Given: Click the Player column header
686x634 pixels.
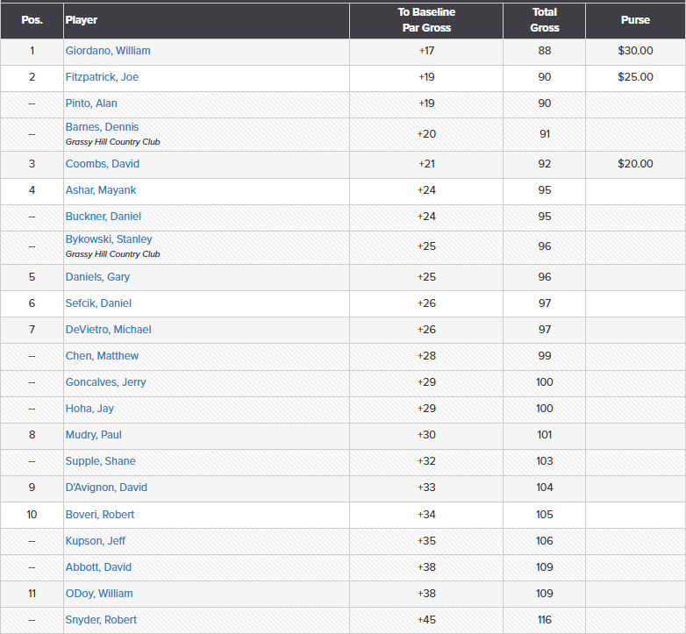Looking at the screenshot, I should [82, 20].
